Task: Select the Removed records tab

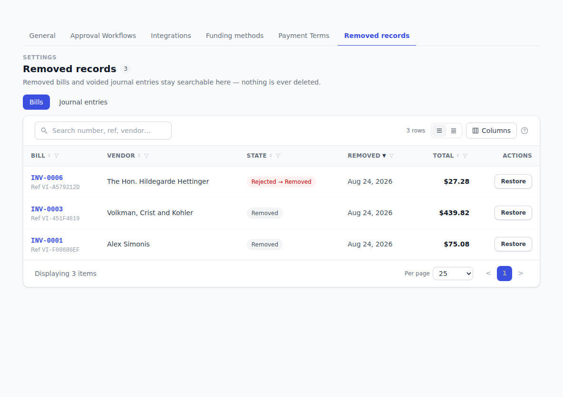Action: pos(377,36)
